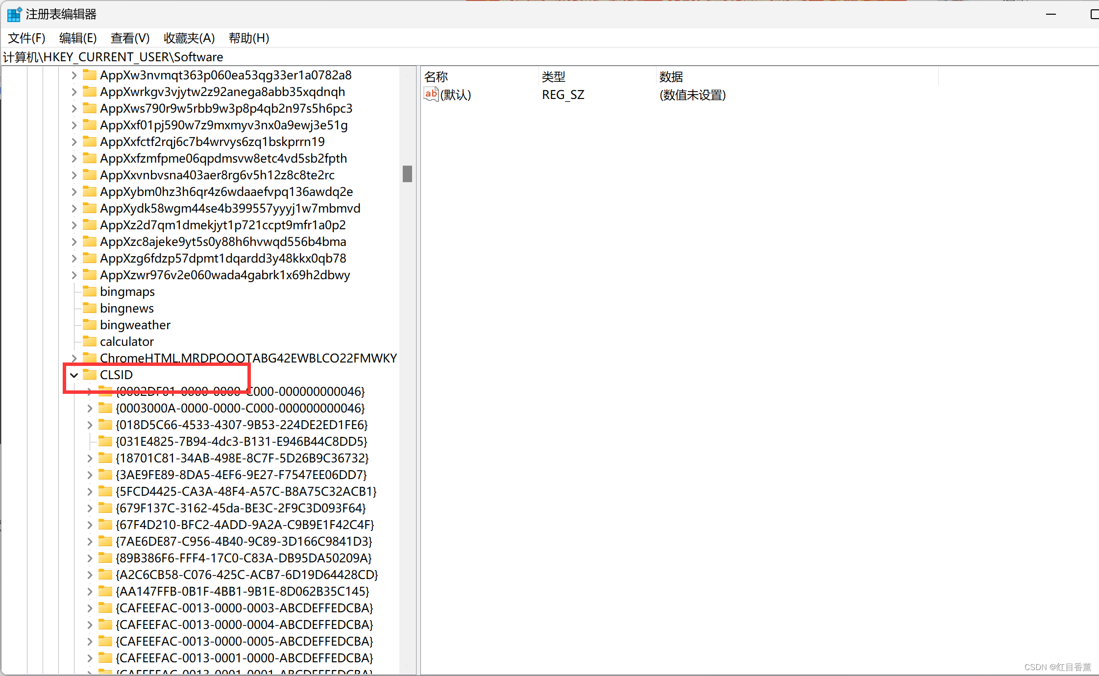Open the 文件(F) menu
The height and width of the screenshot is (676, 1099).
[x=26, y=38]
